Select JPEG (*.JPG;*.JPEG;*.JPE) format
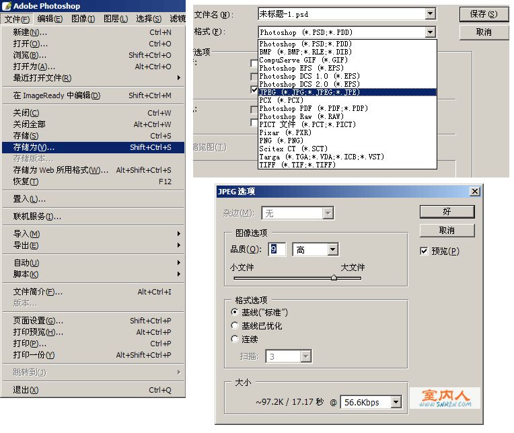 [347, 92]
